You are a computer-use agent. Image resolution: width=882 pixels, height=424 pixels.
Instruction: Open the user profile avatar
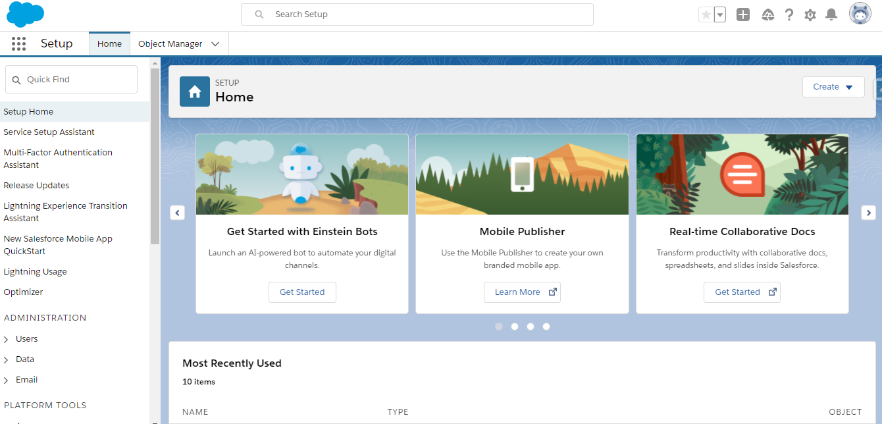coord(860,14)
